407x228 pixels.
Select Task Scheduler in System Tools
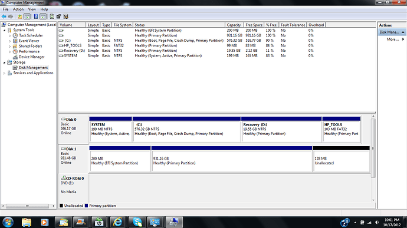(31, 35)
